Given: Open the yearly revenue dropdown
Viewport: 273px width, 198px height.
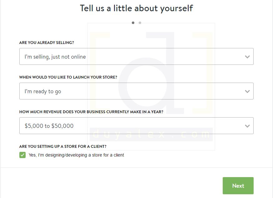Looking at the screenshot, I should pyautogui.click(x=136, y=126).
